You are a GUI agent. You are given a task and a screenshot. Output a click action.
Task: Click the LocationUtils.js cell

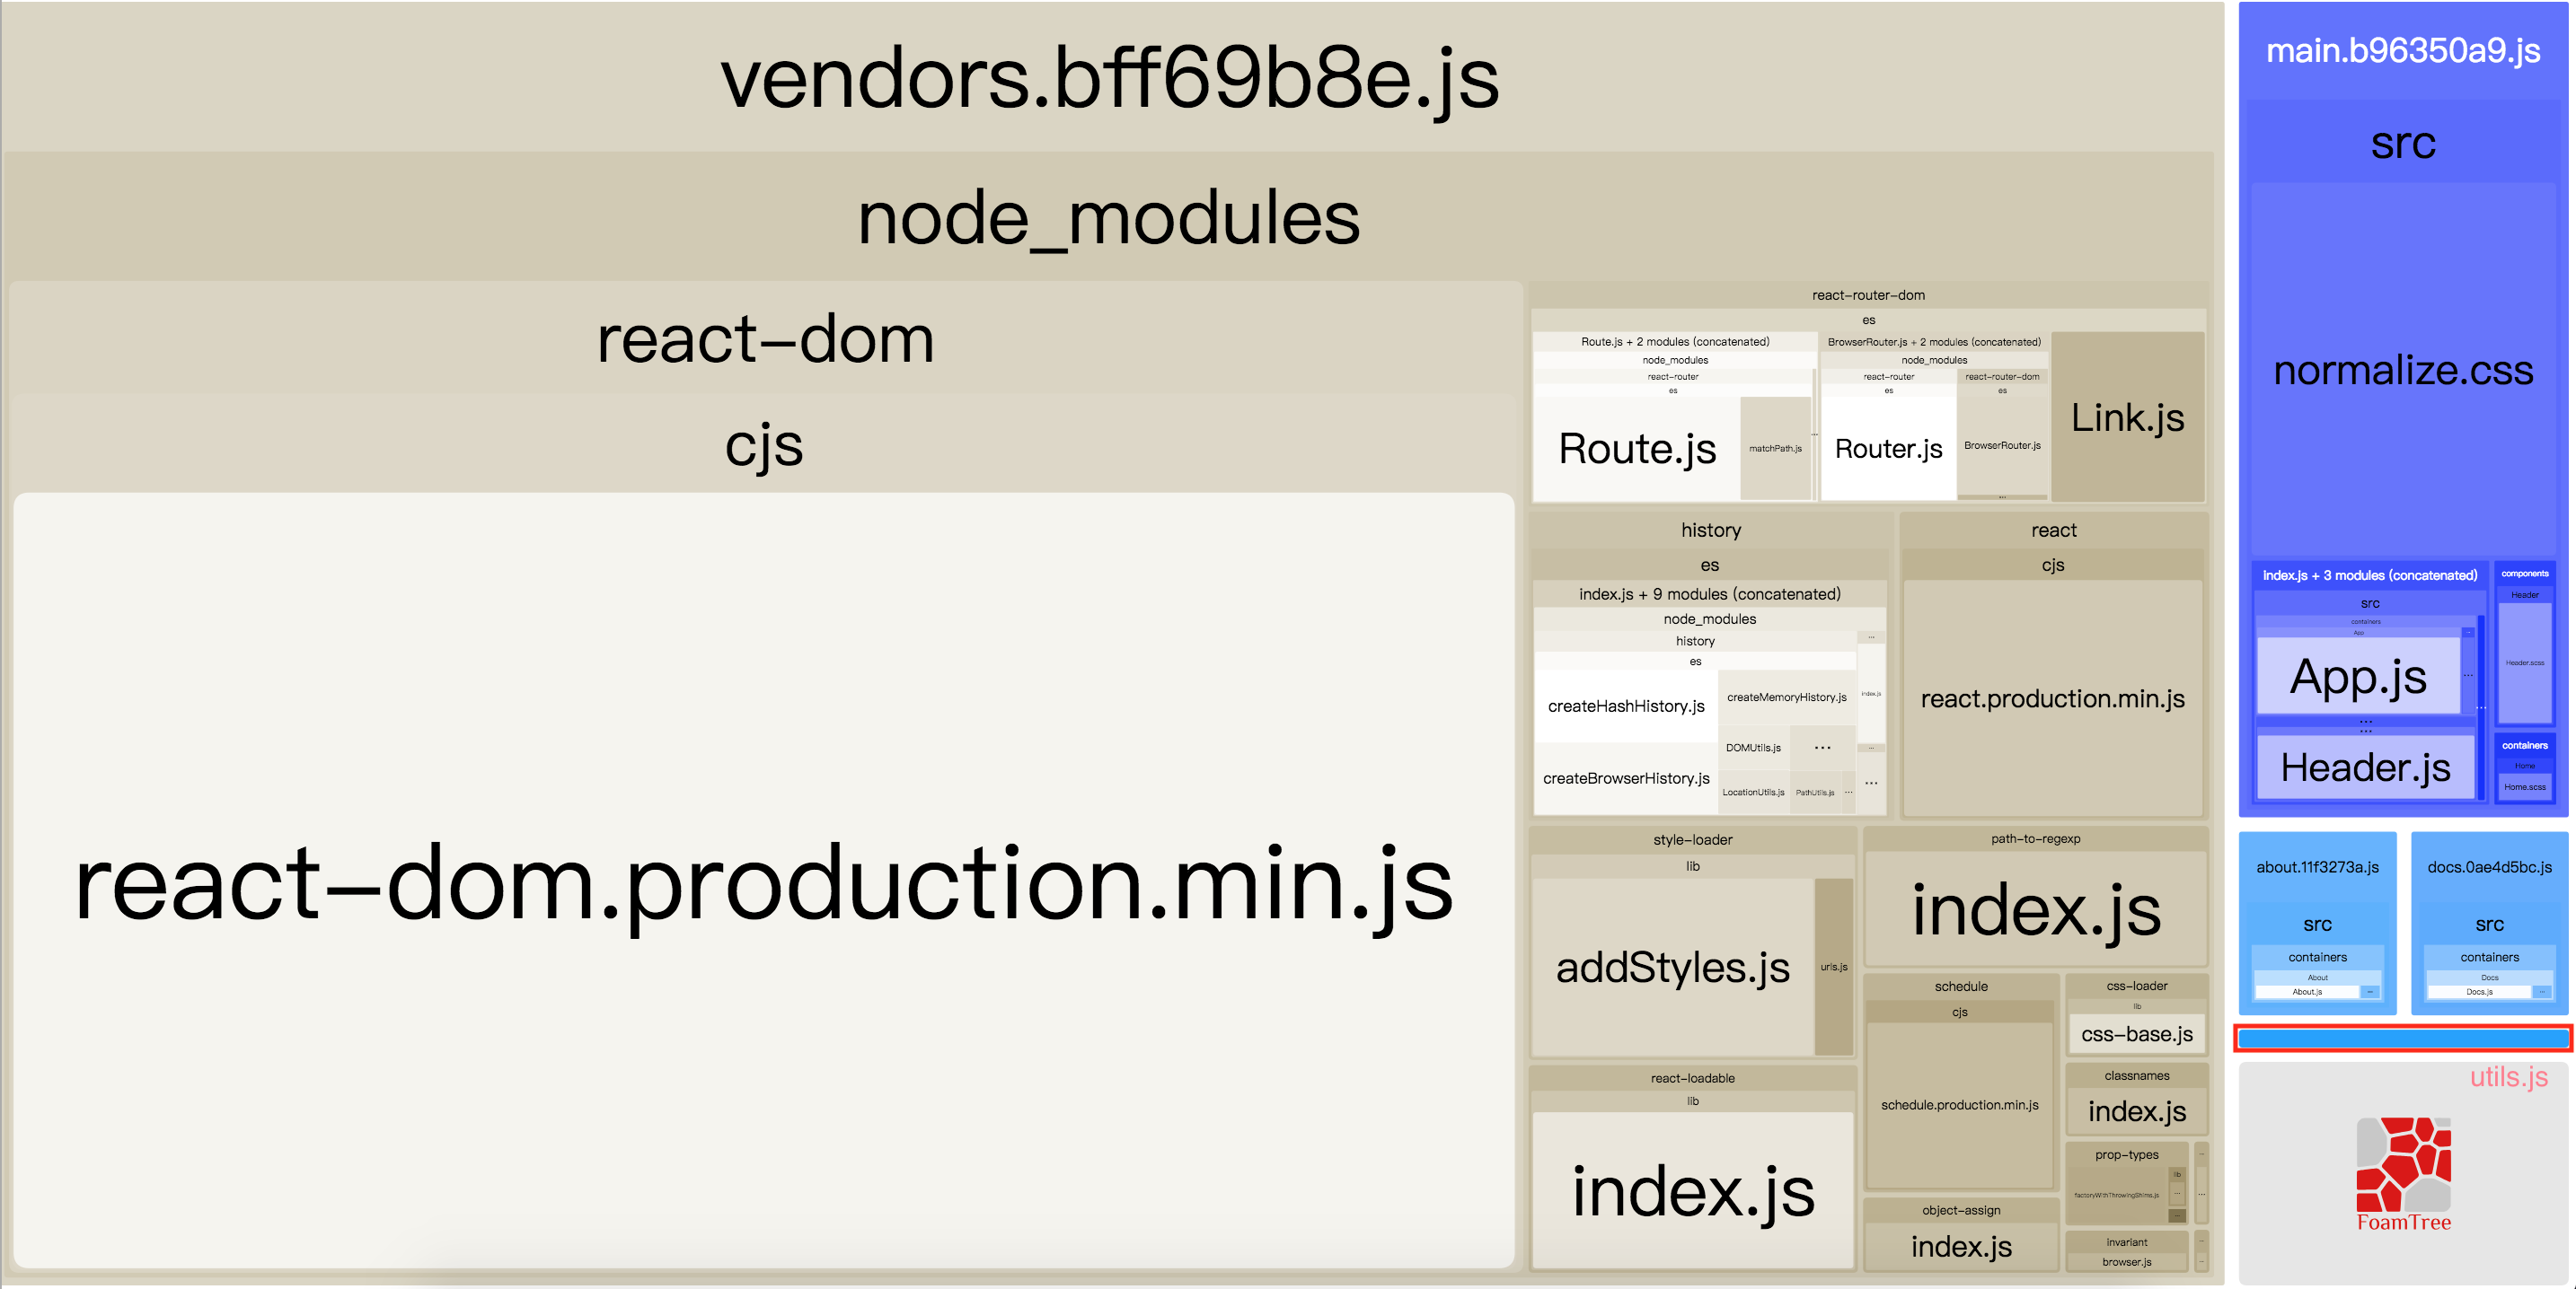(x=1753, y=793)
